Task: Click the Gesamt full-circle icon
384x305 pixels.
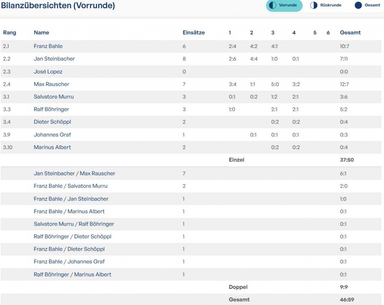Action: [x=358, y=6]
